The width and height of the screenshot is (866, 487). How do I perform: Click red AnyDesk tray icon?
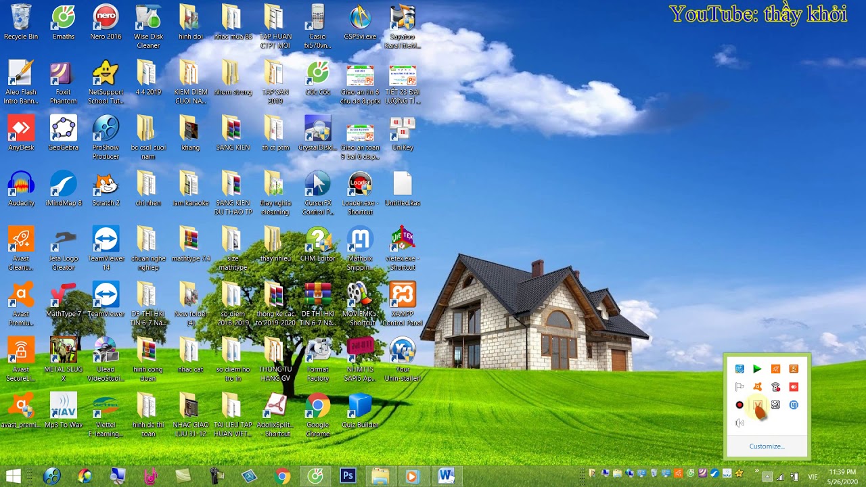pyautogui.click(x=794, y=387)
